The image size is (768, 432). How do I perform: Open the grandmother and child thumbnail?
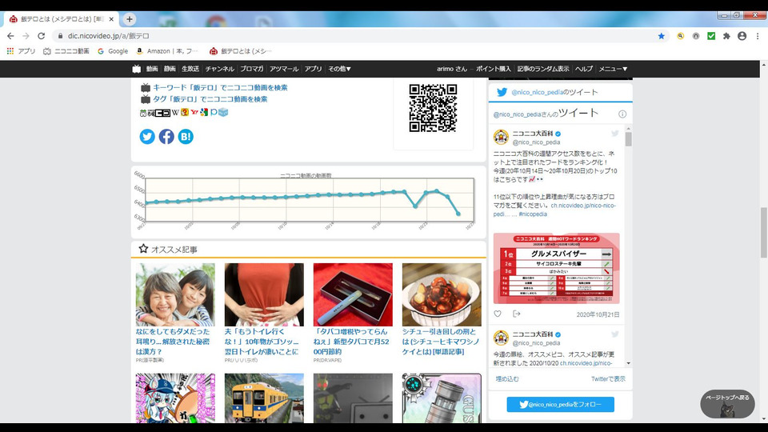(x=175, y=295)
